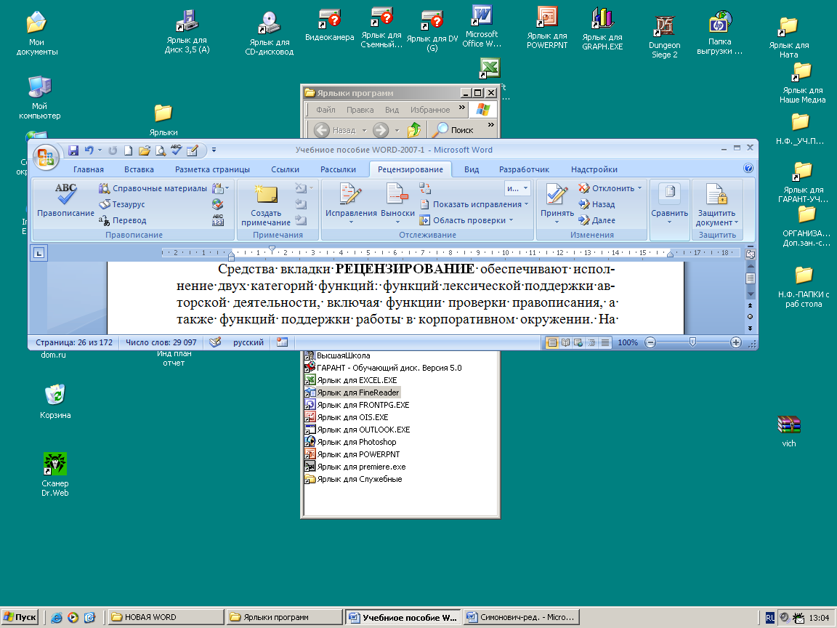Switch to Print Layout view in status bar
Screen dimensions: 837x628
point(552,343)
